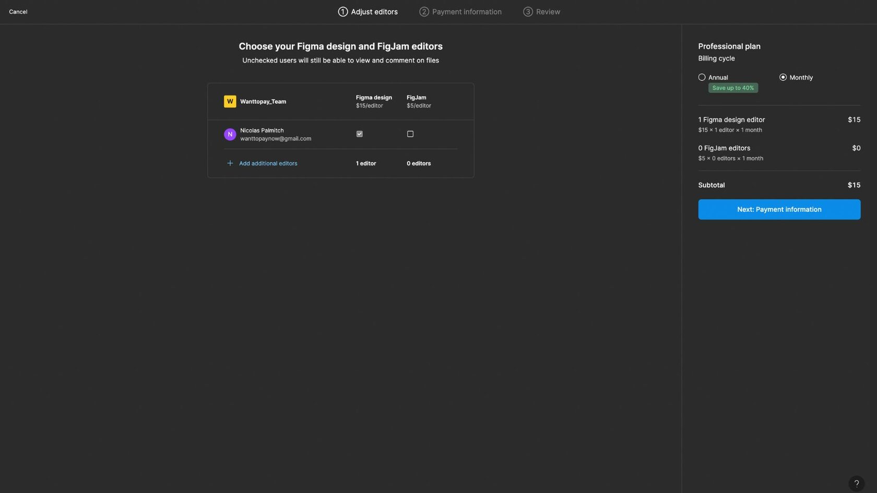The width and height of the screenshot is (877, 493).
Task: Open the Review step
Action: (x=541, y=11)
